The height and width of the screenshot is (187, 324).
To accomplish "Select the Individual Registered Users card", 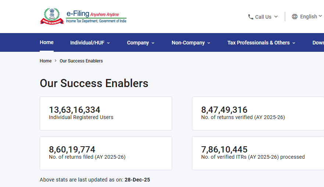I will click(106, 114).
